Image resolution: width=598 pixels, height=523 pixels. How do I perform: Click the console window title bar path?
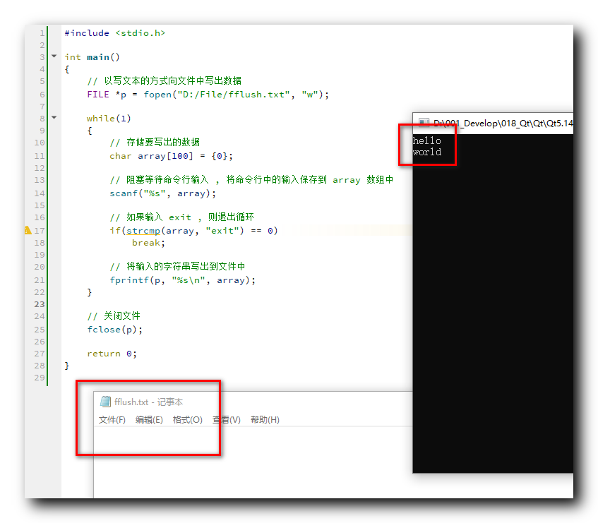click(503, 123)
